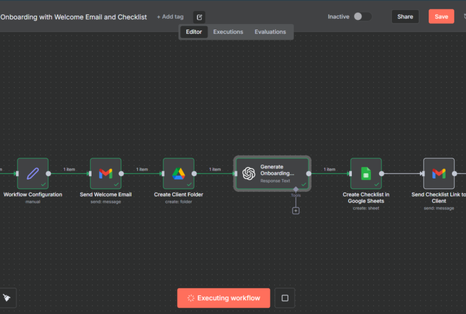Click the "Send Welcome Email" node label
This screenshot has width=466, height=314.
tap(106, 195)
